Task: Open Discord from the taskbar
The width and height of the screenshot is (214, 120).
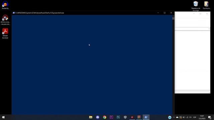Action: coord(98,117)
